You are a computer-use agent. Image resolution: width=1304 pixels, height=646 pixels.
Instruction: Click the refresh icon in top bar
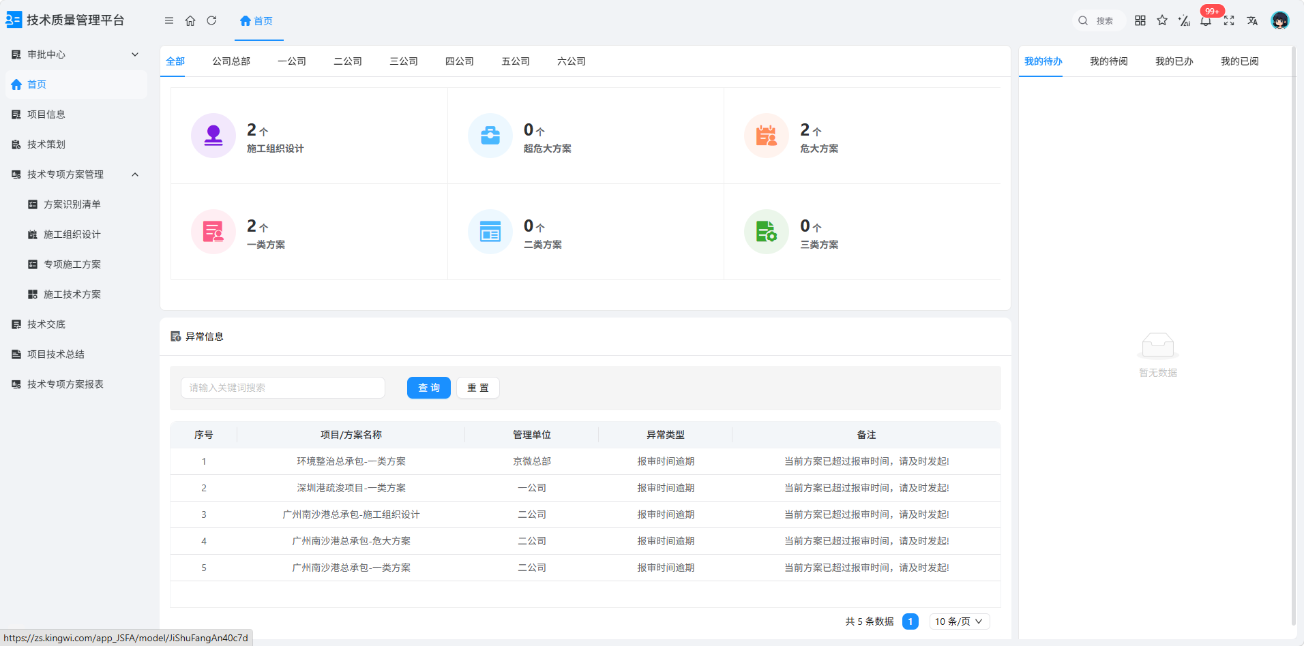[211, 20]
